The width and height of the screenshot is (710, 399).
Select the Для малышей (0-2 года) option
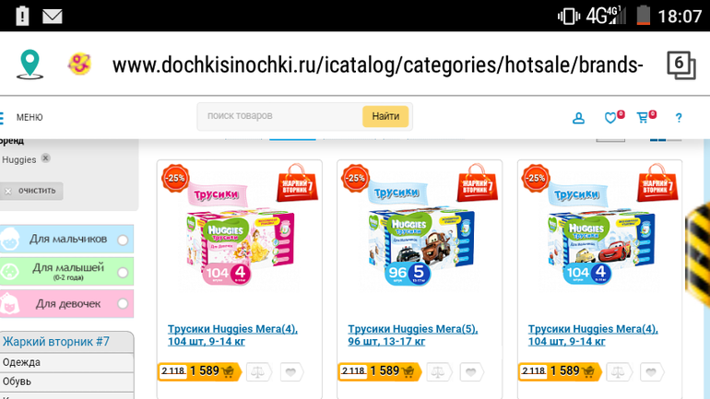tap(123, 273)
